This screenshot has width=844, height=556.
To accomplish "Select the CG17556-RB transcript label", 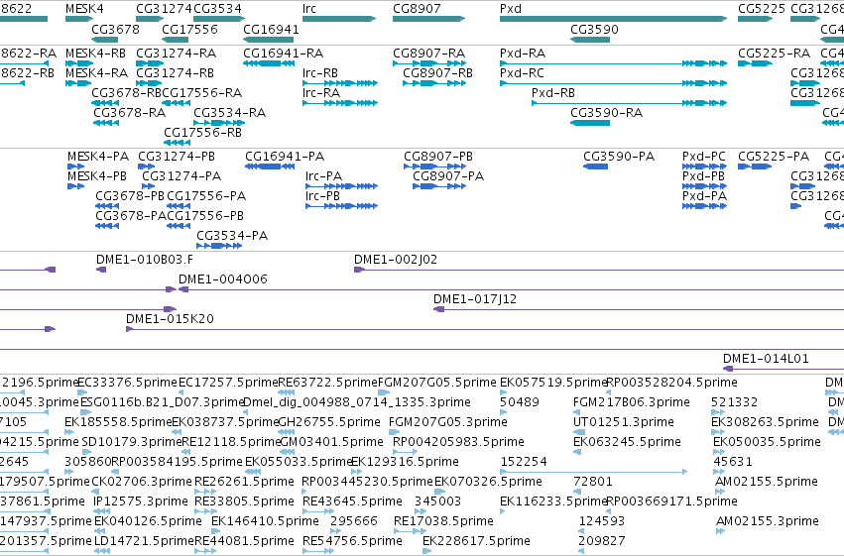I will coord(203,132).
